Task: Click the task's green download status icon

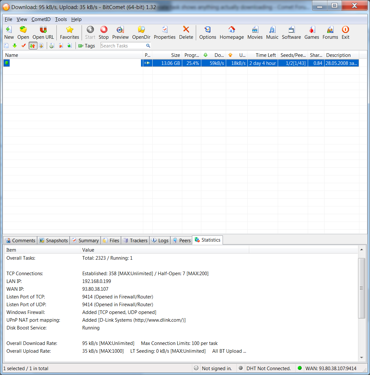Action: click(x=7, y=63)
